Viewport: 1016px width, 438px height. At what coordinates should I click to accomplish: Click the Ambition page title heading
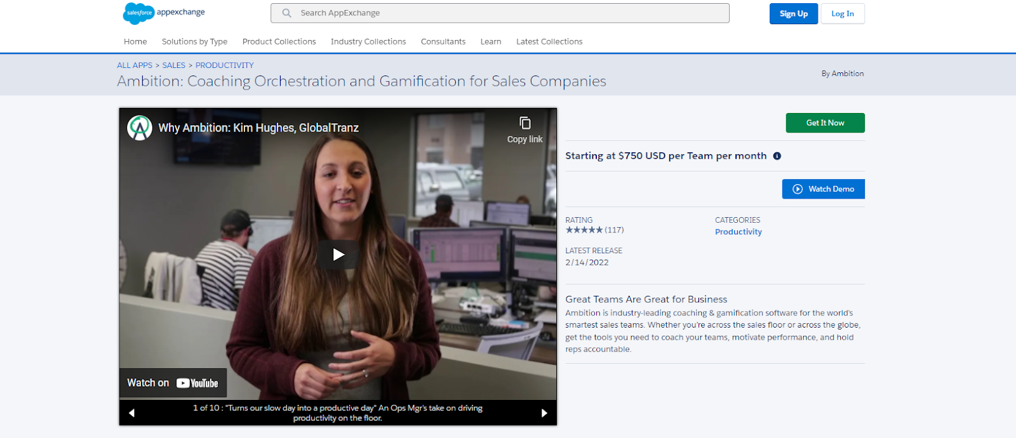[x=361, y=81]
